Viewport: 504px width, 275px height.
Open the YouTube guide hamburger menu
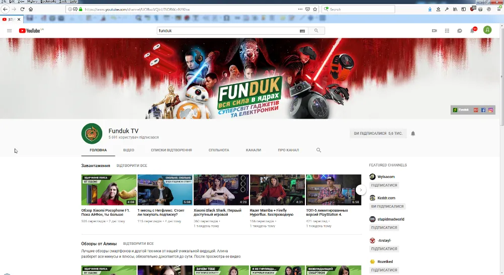9,31
